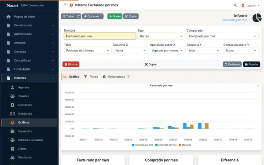This screenshot has width=264, height=165.
Task: Open the chart hamburger menu icon
Action: click(x=258, y=86)
